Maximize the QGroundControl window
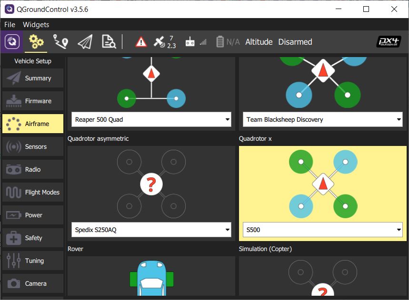Viewport: 409px width, 300px height. coord(366,9)
